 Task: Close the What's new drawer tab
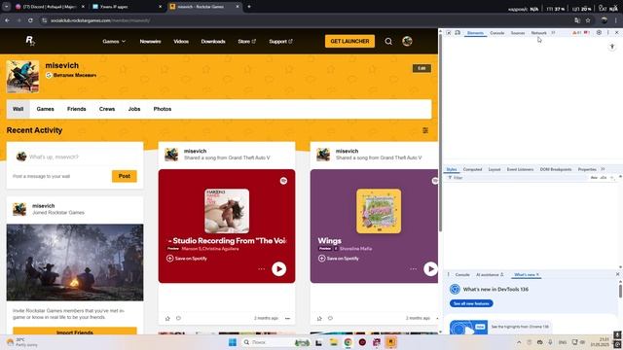537,274
